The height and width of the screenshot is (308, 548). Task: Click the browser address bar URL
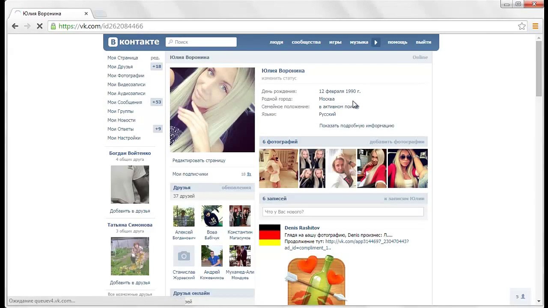[x=101, y=26]
